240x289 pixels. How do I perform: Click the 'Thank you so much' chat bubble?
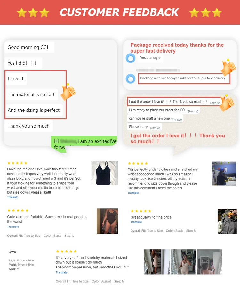(x=28, y=126)
